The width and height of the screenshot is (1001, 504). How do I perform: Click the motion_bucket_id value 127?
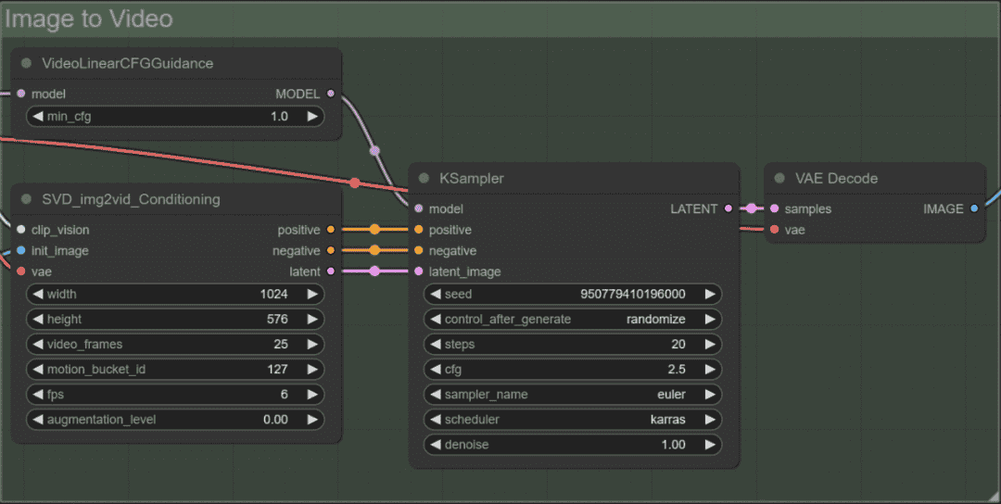pyautogui.click(x=278, y=370)
